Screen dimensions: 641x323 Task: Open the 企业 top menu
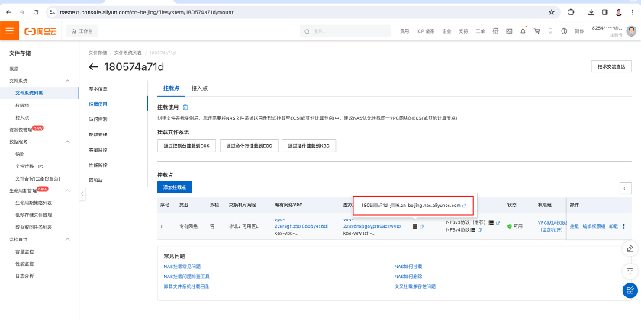click(x=446, y=31)
